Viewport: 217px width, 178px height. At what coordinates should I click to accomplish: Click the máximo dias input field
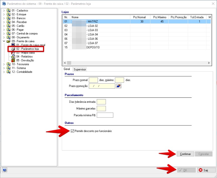[x=119, y=80]
